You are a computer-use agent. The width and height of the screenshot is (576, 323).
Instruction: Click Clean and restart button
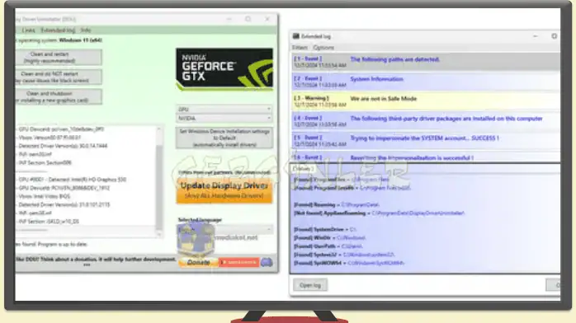(59, 57)
